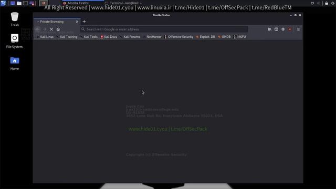Toggle the Firefox sidebar icon

277,29
